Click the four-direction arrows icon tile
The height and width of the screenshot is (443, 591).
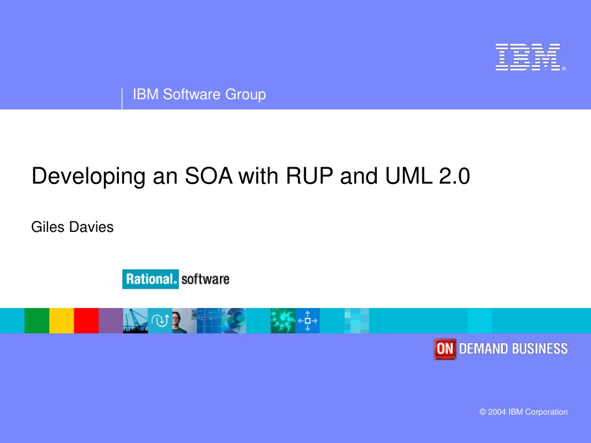tap(308, 321)
